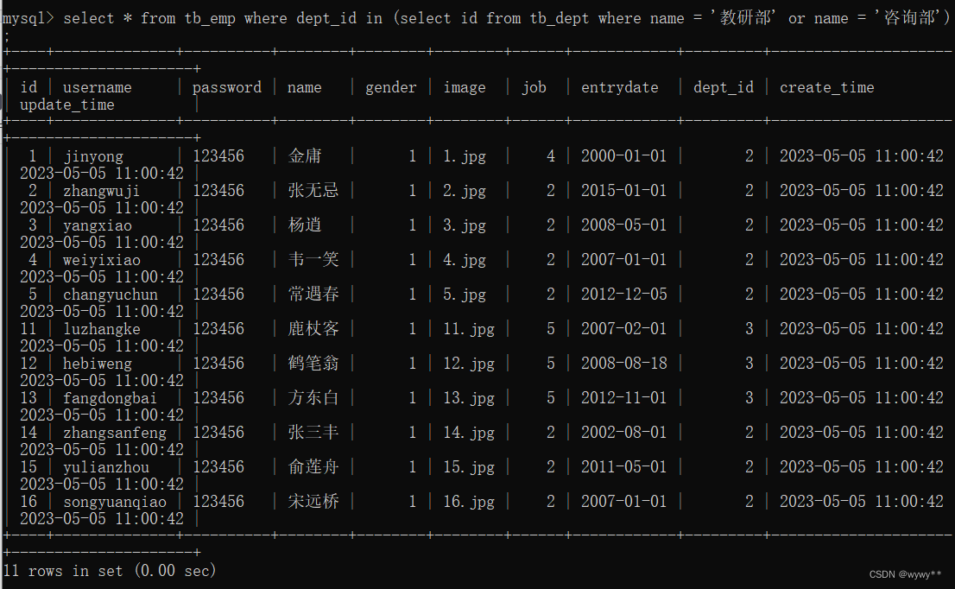Click the image value 16.jpg
The image size is (955, 589).
coord(468,502)
